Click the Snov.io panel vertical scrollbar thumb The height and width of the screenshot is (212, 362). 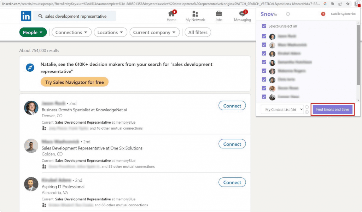[x=358, y=55]
